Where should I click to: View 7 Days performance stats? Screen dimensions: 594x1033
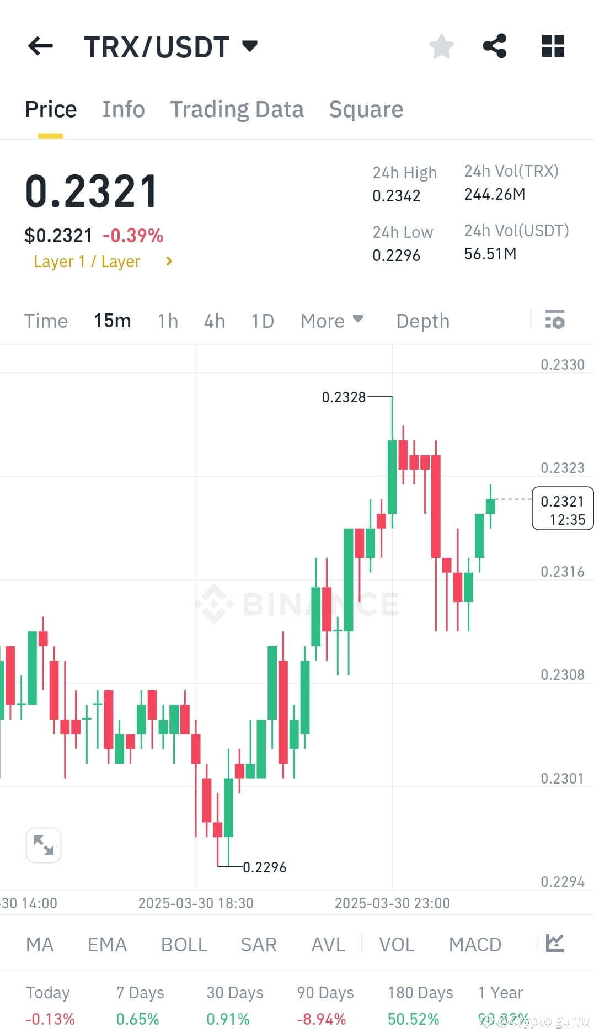click(x=140, y=992)
